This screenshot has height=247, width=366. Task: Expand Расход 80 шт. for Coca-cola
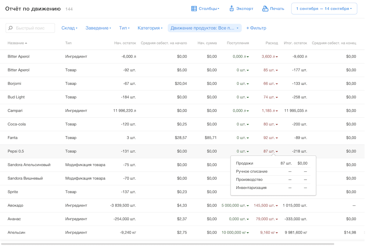point(271,124)
